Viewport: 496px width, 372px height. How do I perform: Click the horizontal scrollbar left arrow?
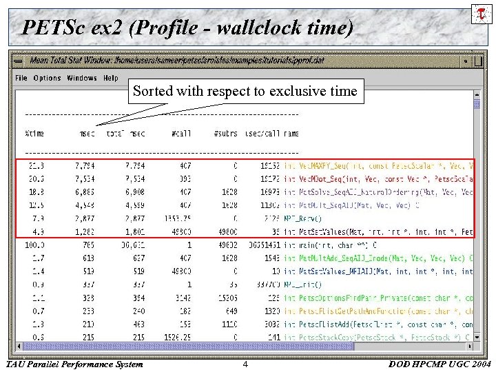19,347
